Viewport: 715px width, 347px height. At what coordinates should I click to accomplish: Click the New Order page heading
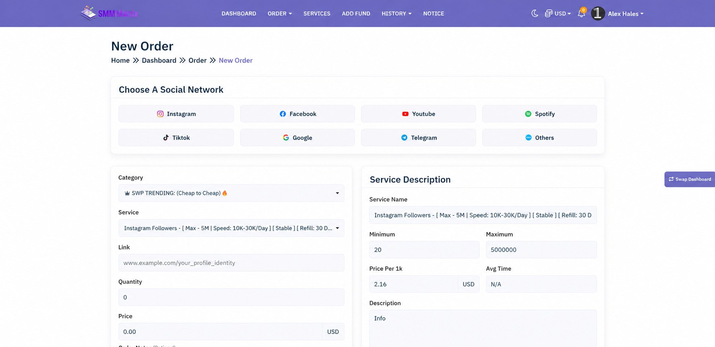142,46
